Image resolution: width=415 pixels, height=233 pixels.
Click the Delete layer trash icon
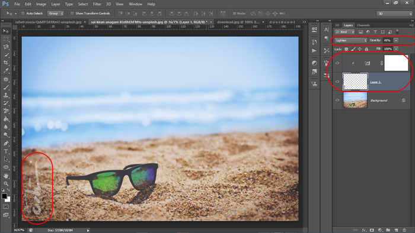(x=404, y=230)
